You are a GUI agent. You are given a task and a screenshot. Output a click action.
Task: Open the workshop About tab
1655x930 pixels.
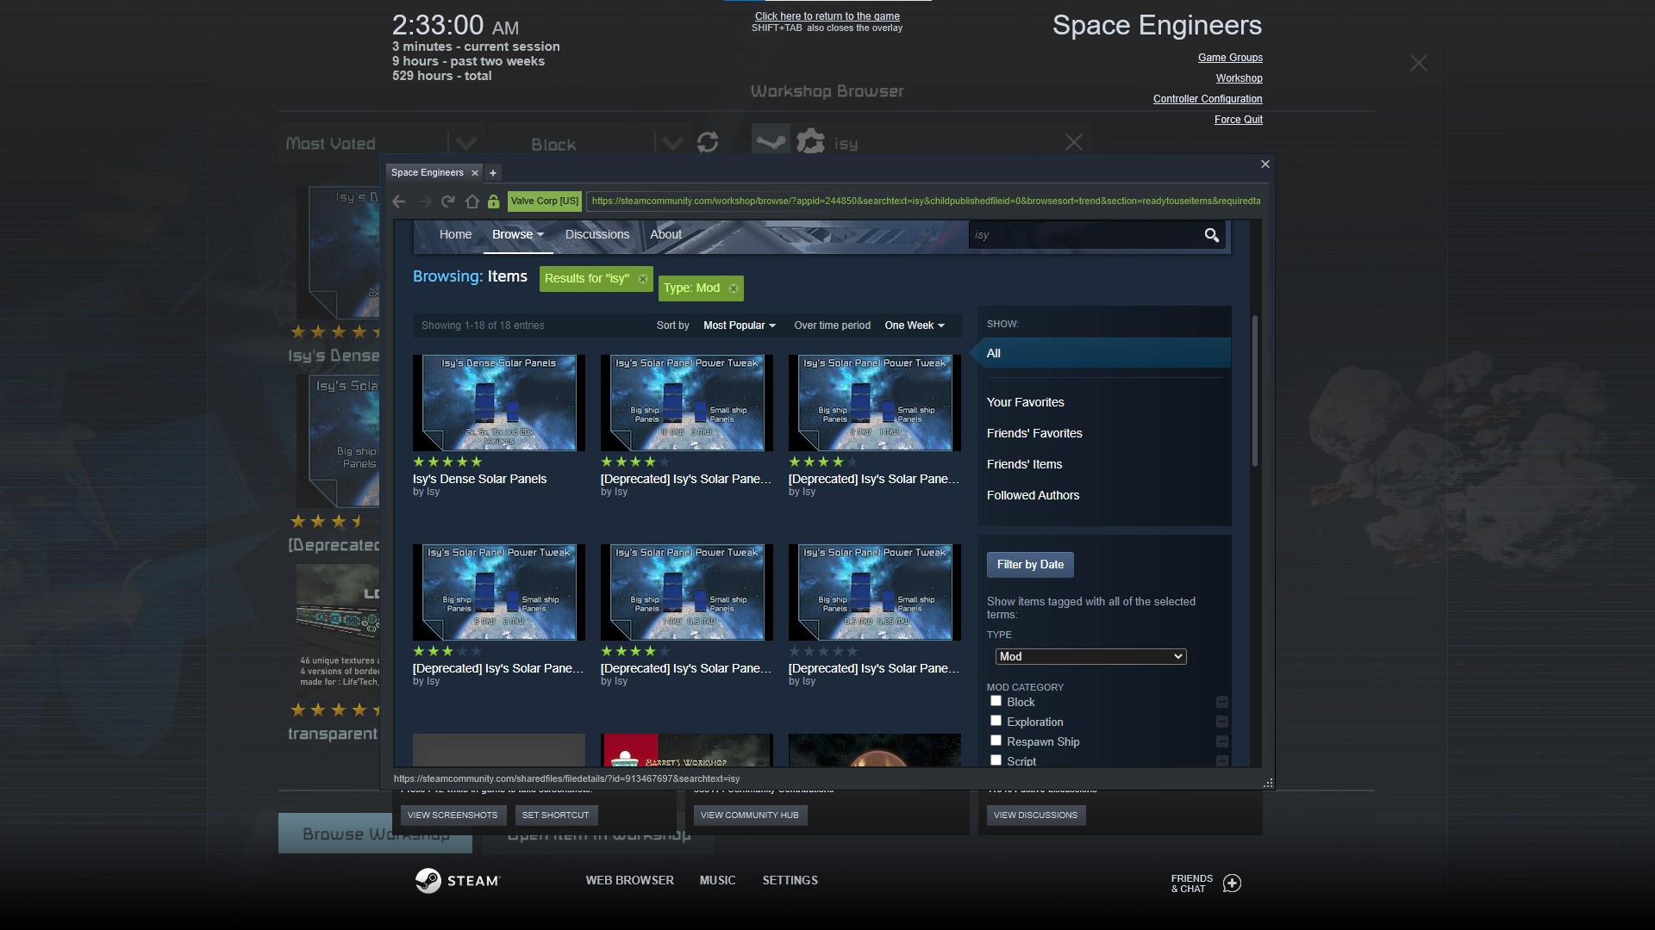pyautogui.click(x=665, y=235)
